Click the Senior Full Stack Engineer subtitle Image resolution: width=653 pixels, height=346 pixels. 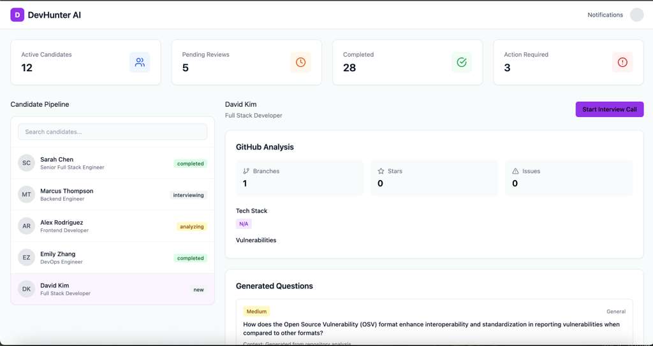(x=72, y=167)
